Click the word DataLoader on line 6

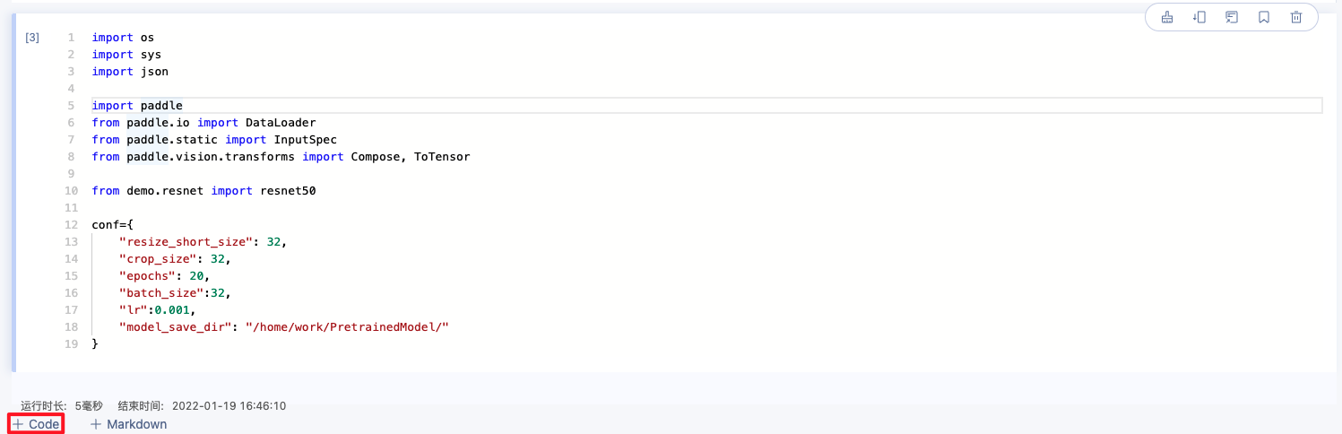pyautogui.click(x=281, y=123)
